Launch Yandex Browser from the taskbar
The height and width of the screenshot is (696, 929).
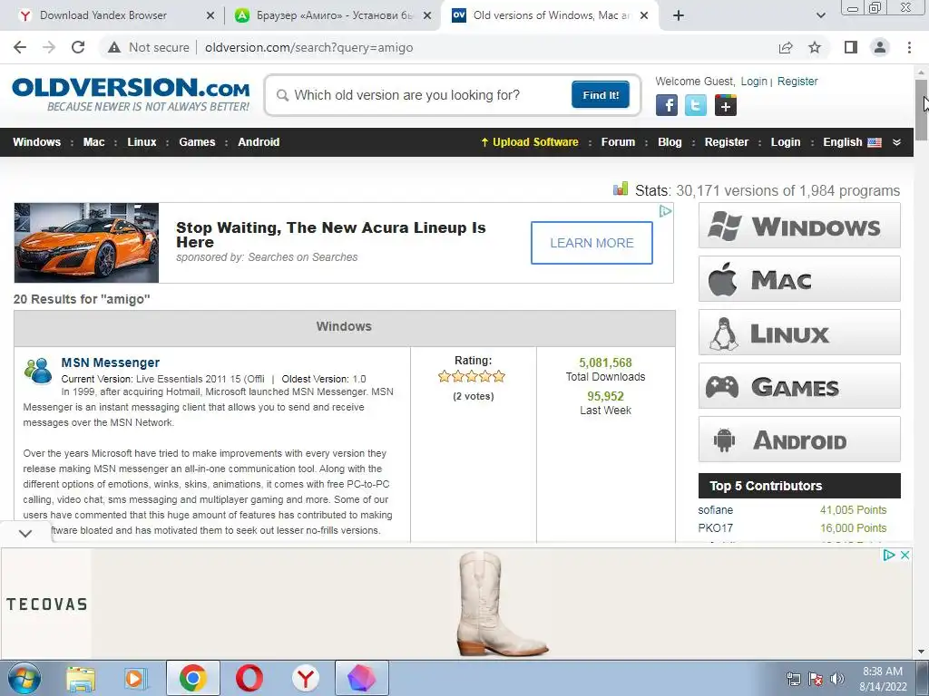point(306,678)
